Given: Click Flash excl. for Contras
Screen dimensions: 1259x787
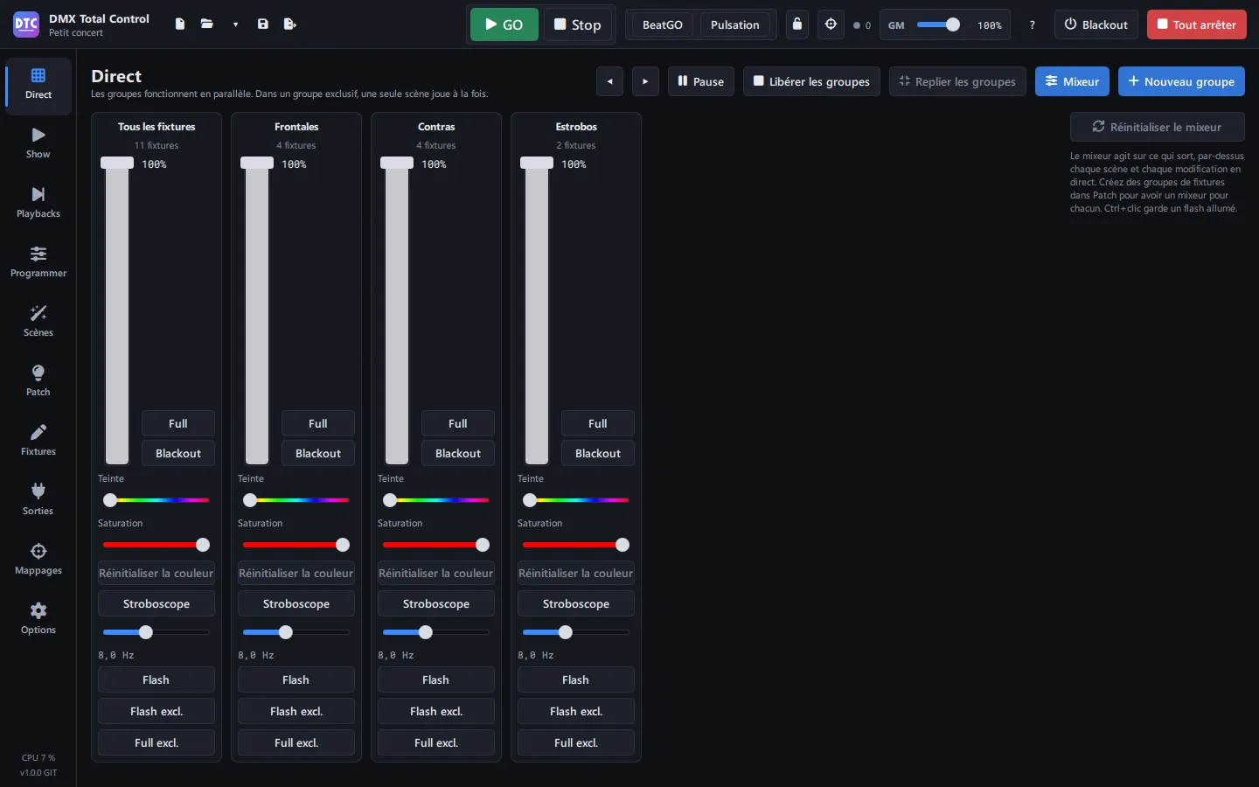Looking at the screenshot, I should click(436, 711).
